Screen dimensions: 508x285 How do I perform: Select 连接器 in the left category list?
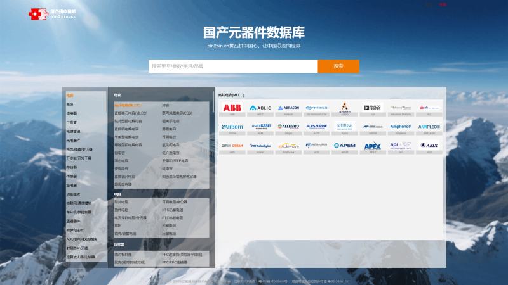(x=72, y=113)
